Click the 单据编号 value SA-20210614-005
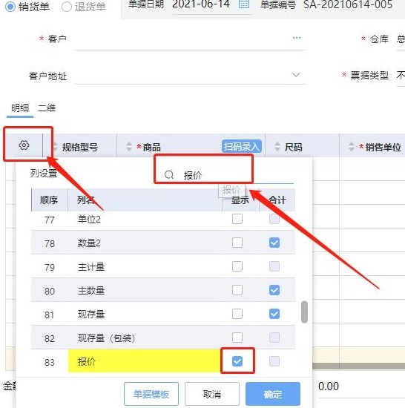The image size is (405, 408). 348,4
